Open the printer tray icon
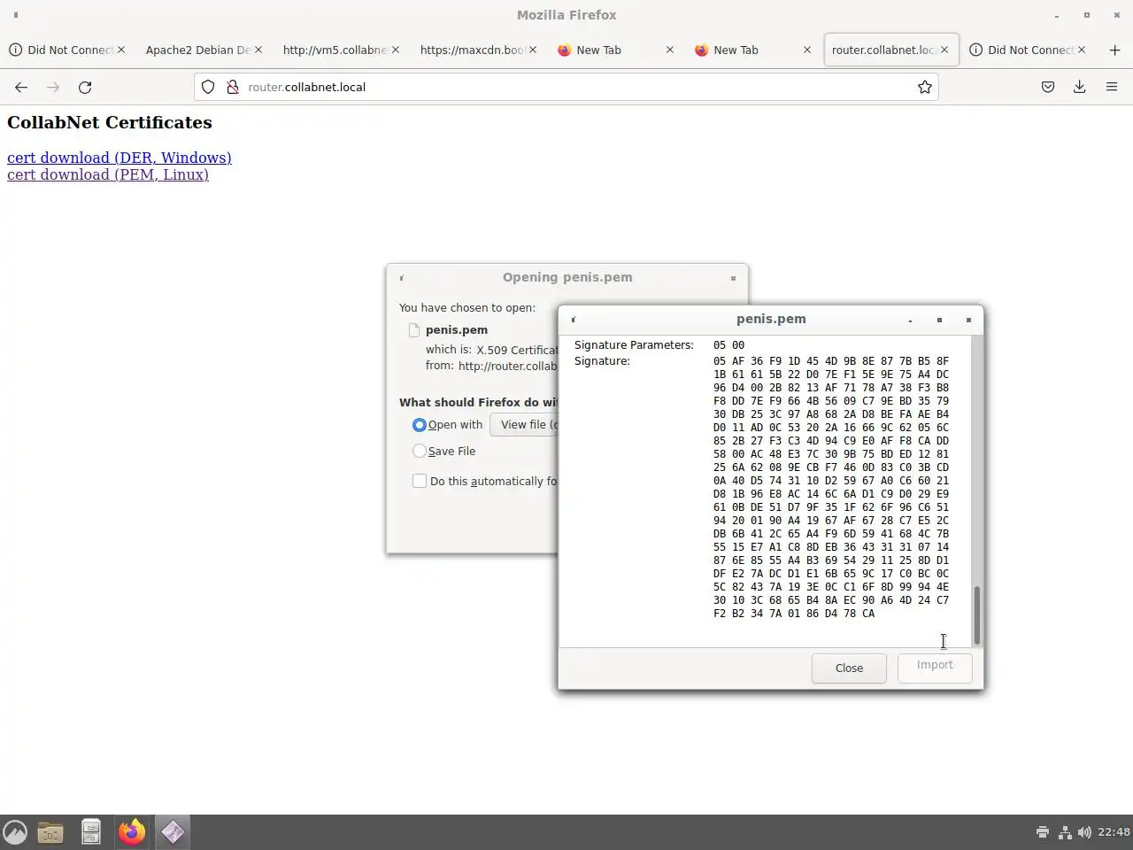Viewport: 1133px width, 850px height. click(1043, 832)
